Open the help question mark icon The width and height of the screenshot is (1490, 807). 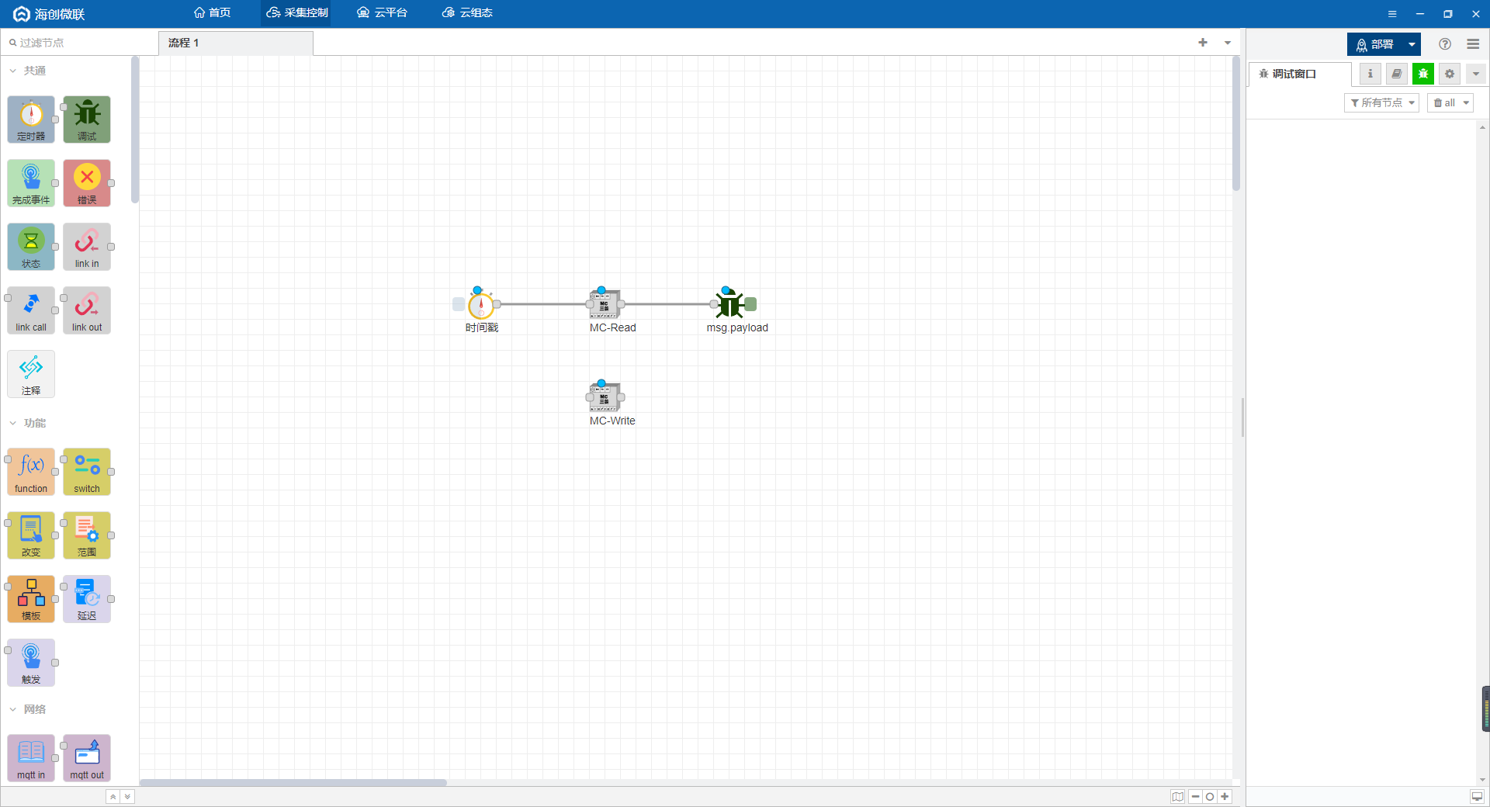1445,44
